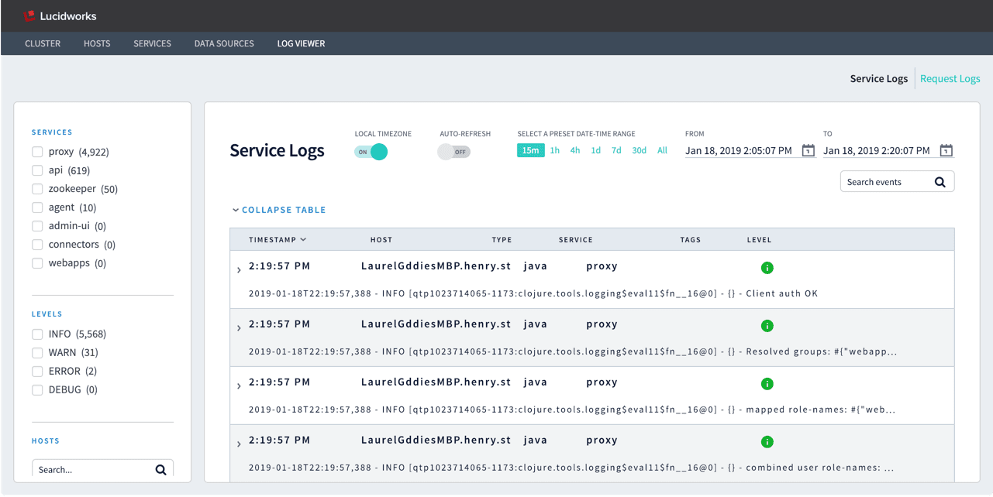The height and width of the screenshot is (497, 993).
Task: Turn off the Local Timezone toggle
Action: pyautogui.click(x=371, y=152)
